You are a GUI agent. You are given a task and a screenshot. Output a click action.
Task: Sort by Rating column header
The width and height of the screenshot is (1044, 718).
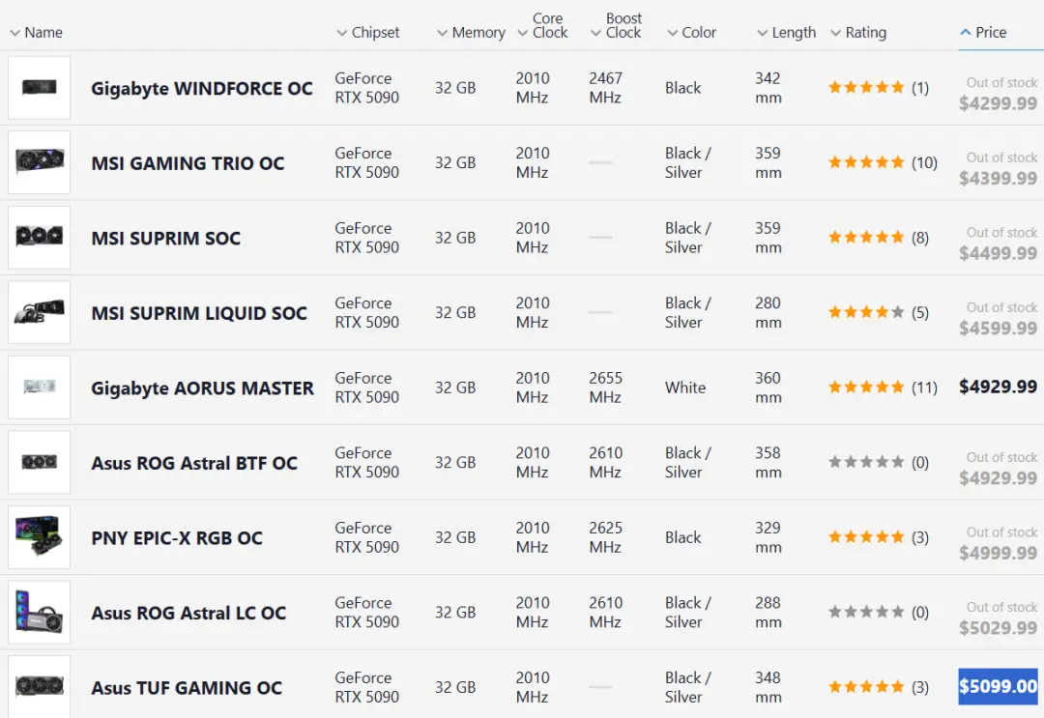click(x=859, y=33)
